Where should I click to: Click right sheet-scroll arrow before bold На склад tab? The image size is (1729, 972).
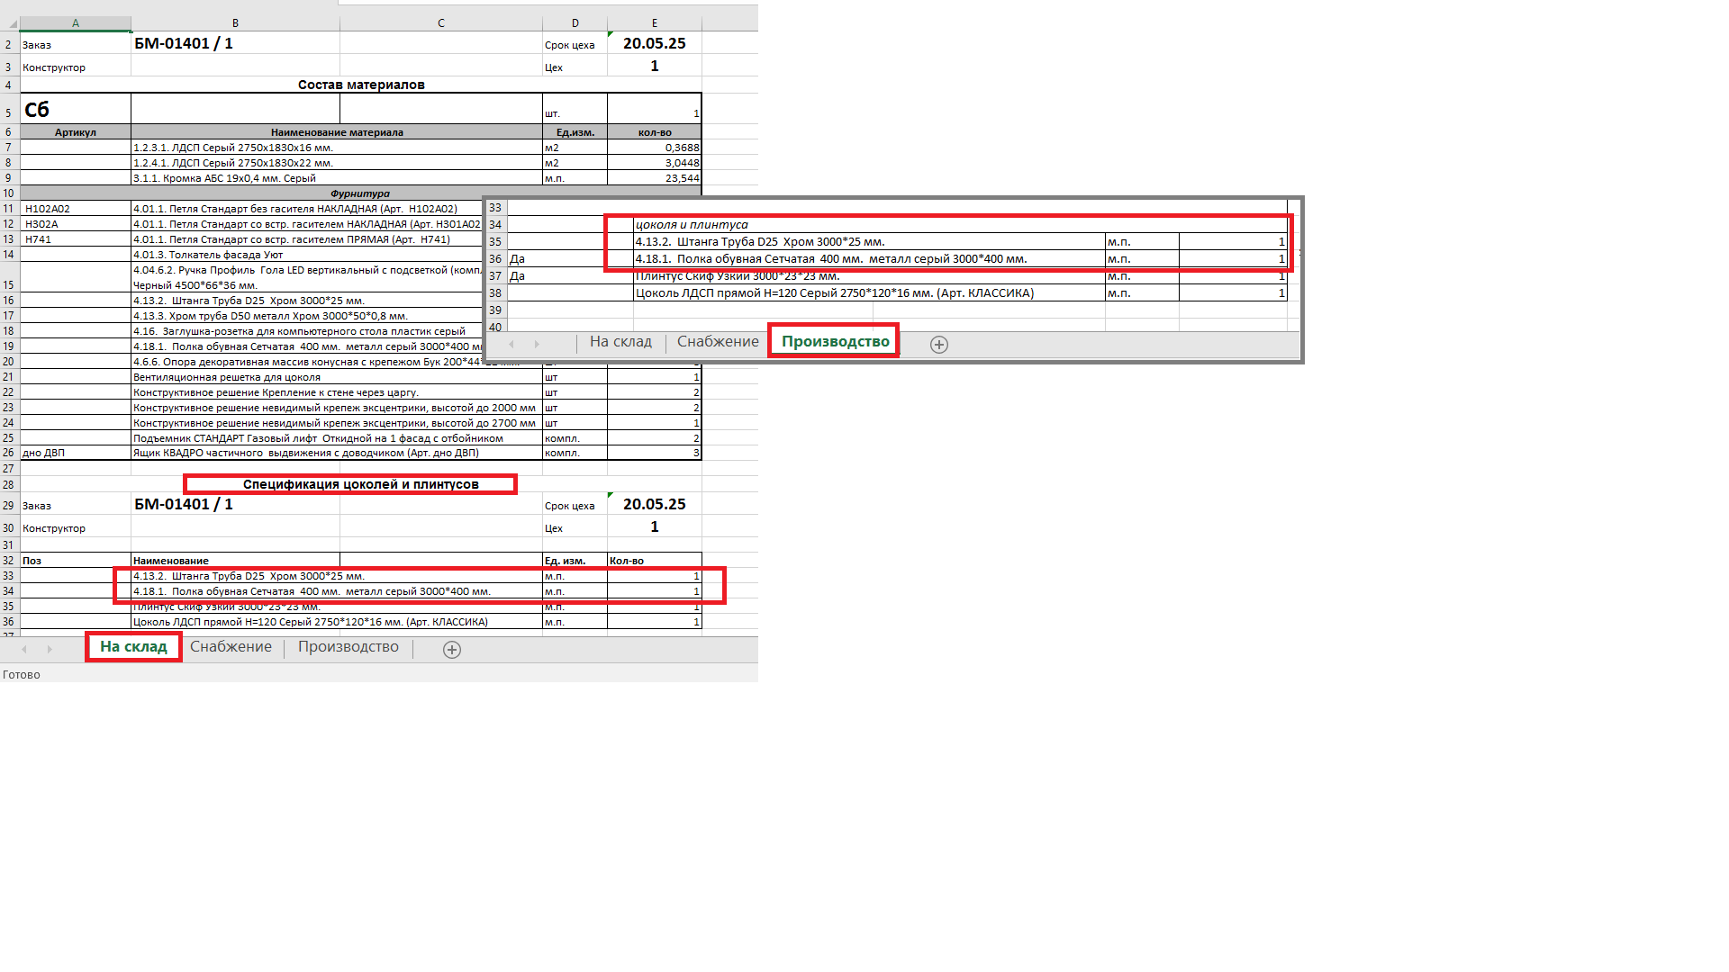pos(50,649)
